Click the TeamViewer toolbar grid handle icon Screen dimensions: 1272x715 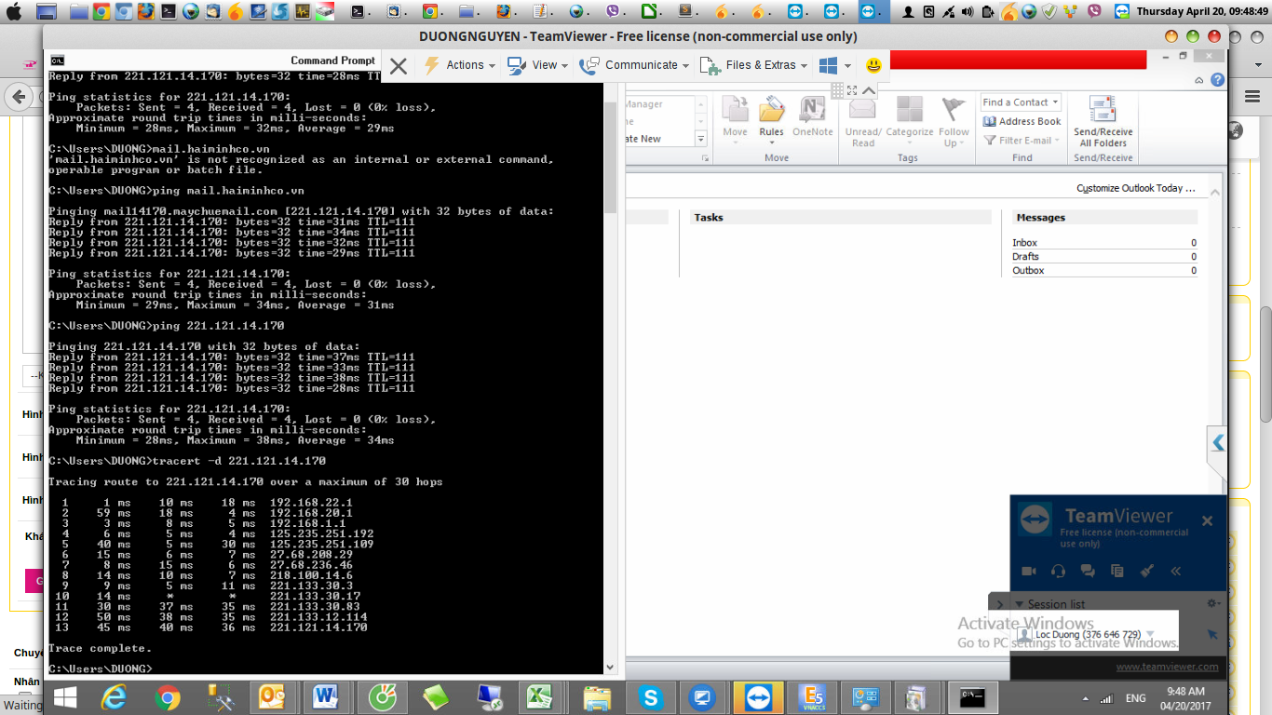point(836,90)
